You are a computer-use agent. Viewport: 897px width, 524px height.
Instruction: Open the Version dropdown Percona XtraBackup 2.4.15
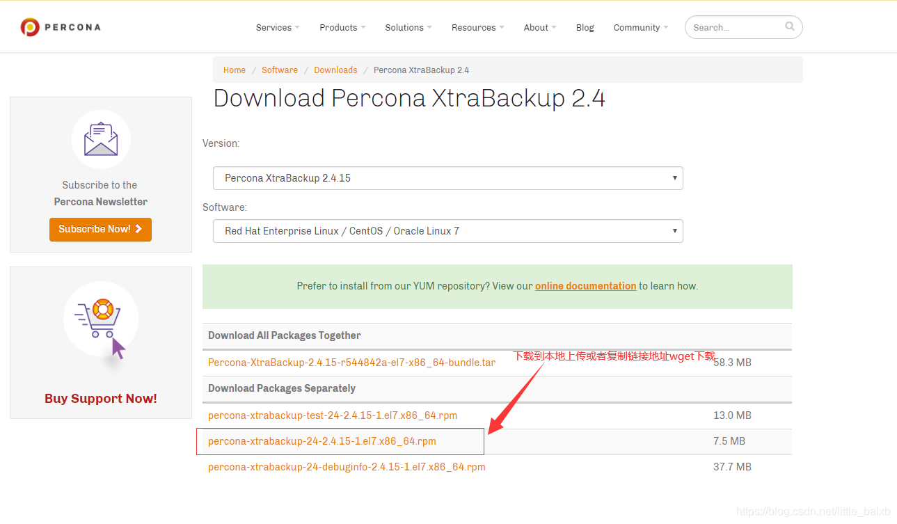click(448, 178)
